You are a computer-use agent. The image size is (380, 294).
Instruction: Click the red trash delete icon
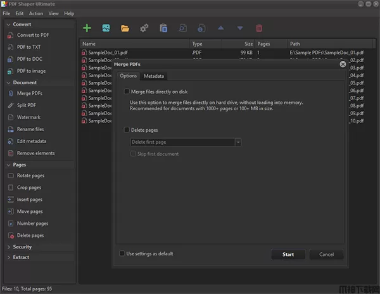tap(258, 28)
